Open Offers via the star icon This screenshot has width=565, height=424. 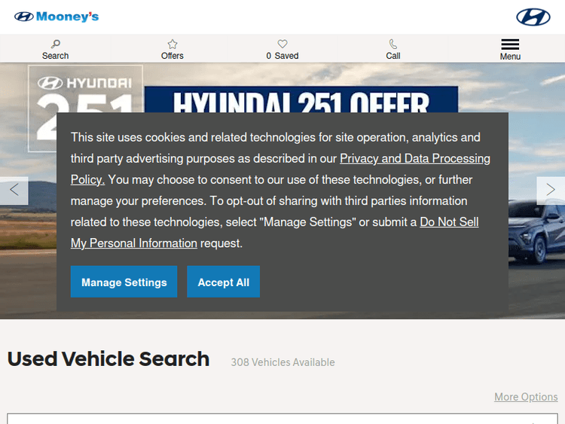tap(173, 44)
